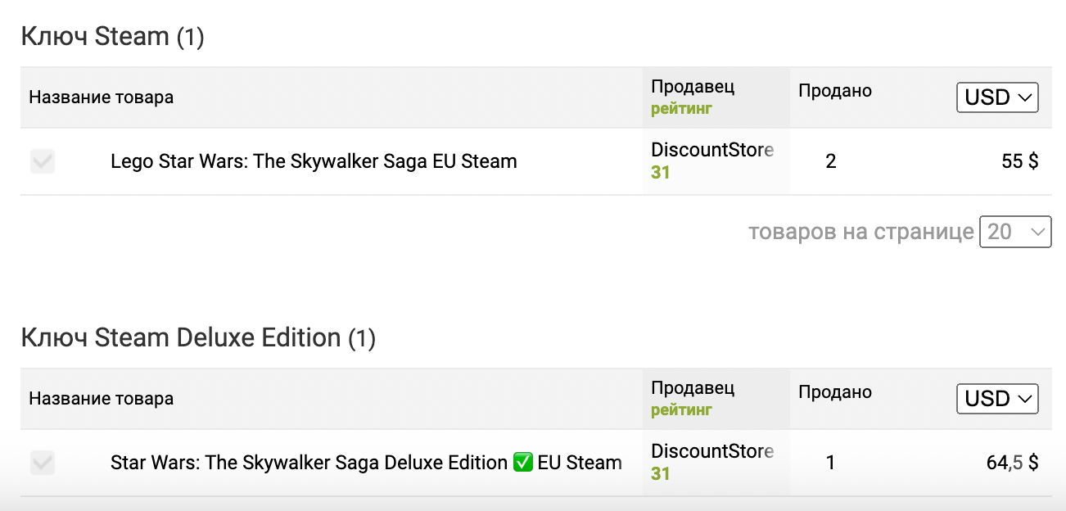
Task: Click the Продавец header in the Deluxe Edition table
Action: click(x=693, y=387)
